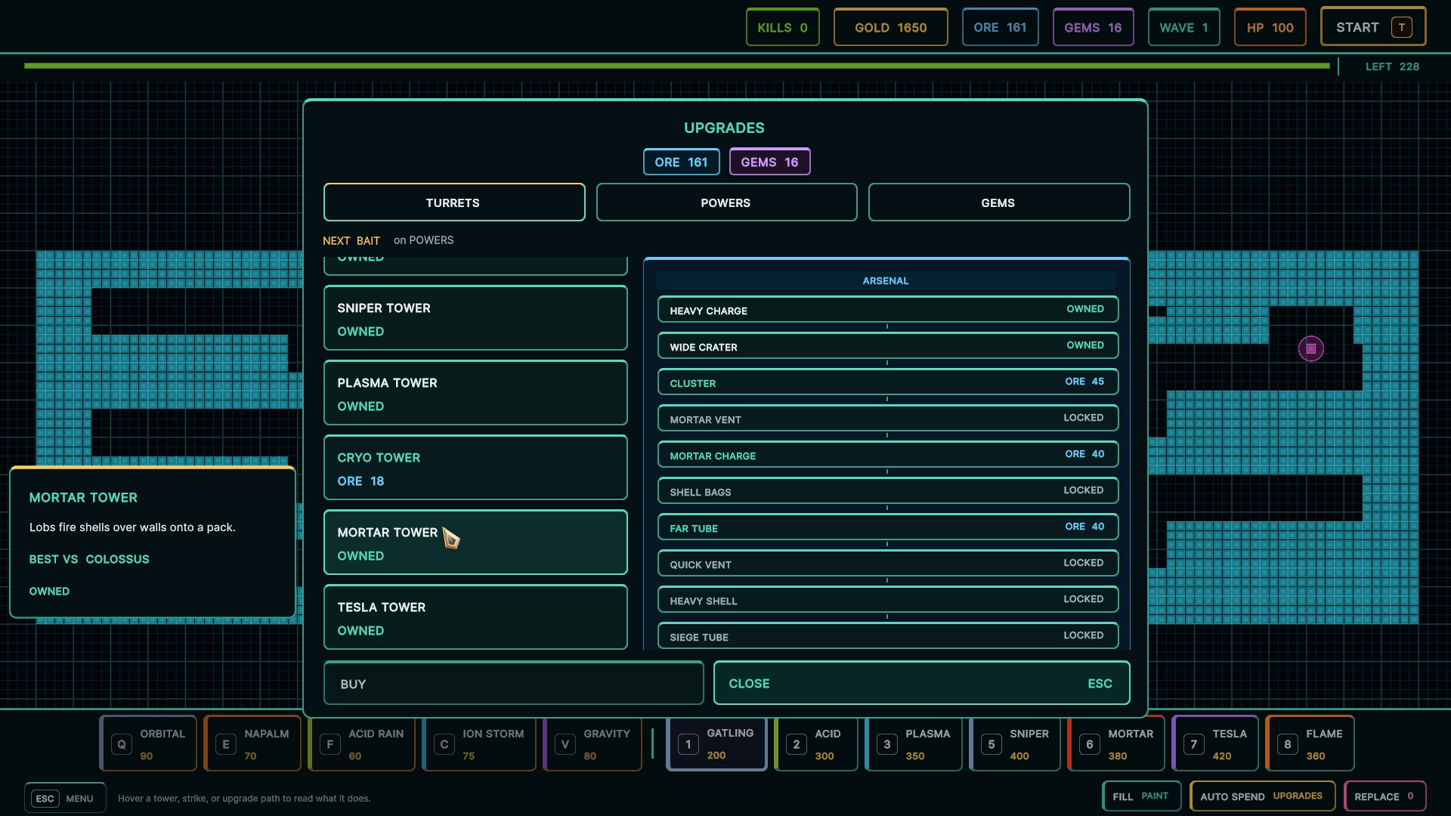Close the Upgrades panel
Image resolution: width=1451 pixels, height=816 pixels.
point(921,683)
